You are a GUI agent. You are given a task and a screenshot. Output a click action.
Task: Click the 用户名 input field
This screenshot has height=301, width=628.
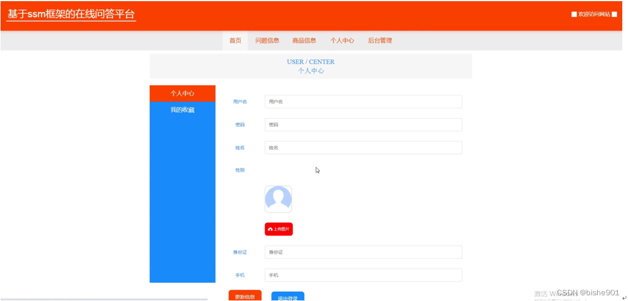[363, 101]
